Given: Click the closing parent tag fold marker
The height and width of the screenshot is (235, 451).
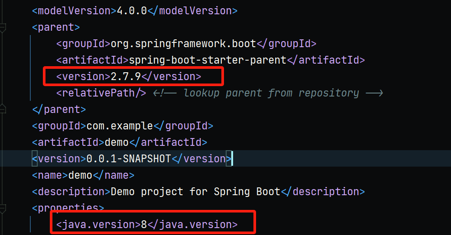Looking at the screenshot, I should [x=2, y=109].
